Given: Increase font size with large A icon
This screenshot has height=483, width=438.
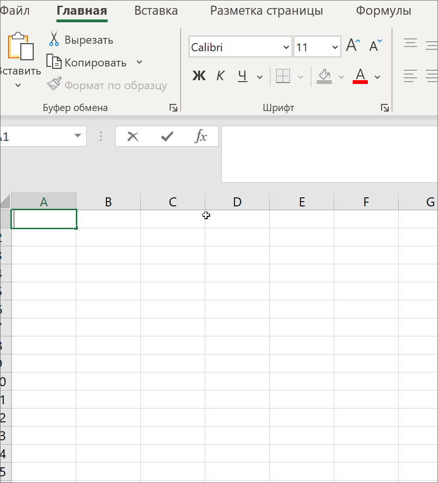Looking at the screenshot, I should click(353, 46).
